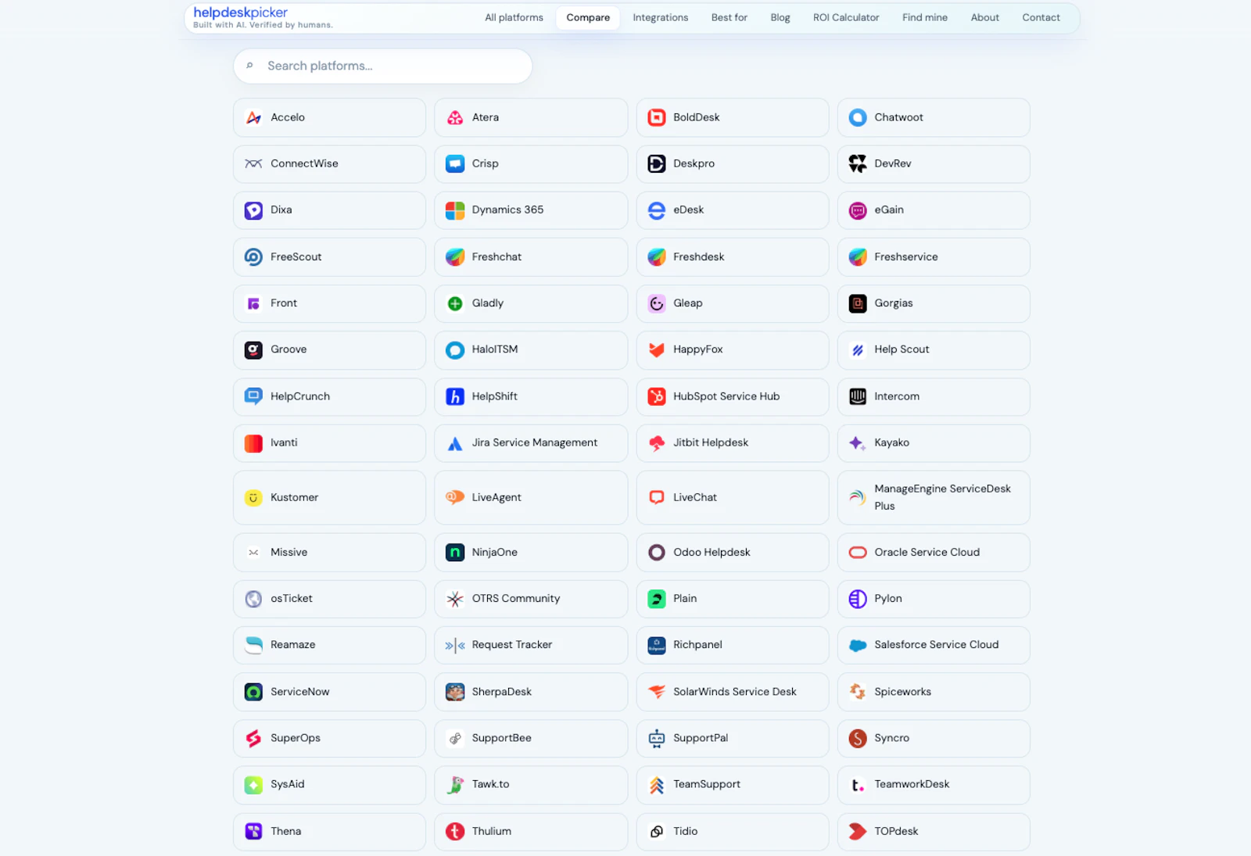1251x856 pixels.
Task: Click the Pylon logo icon
Action: (x=858, y=599)
